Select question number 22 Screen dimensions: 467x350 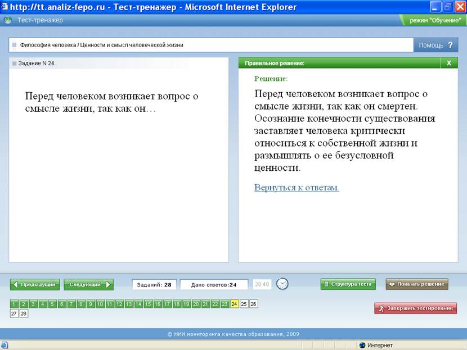point(215,304)
